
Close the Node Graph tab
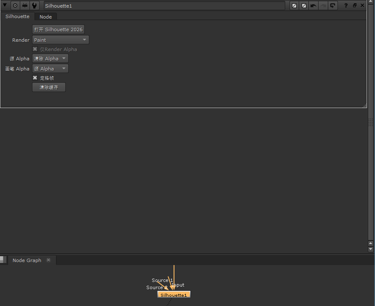48,260
